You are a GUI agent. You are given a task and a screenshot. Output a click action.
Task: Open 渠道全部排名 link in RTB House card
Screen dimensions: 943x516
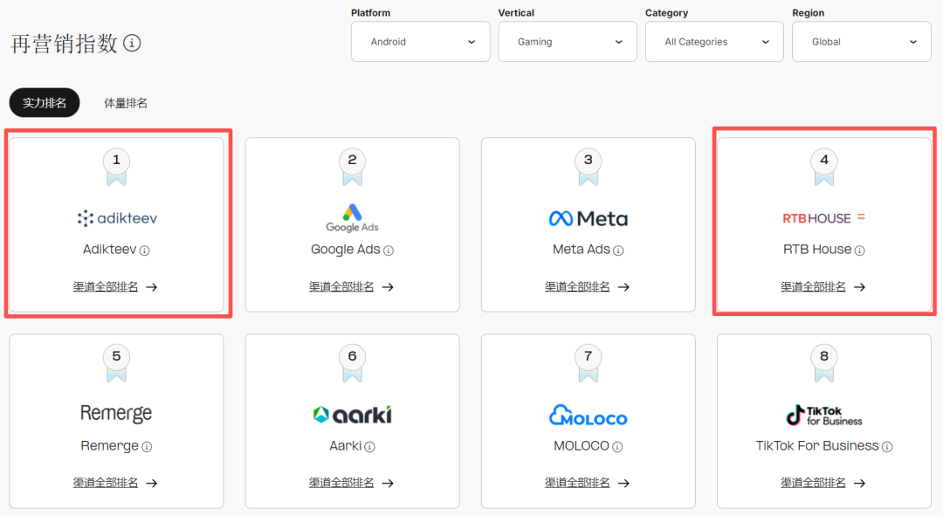tap(823, 287)
